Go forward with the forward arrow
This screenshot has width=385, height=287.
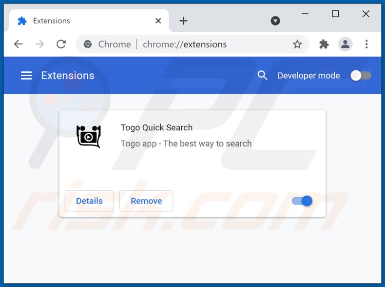point(39,44)
